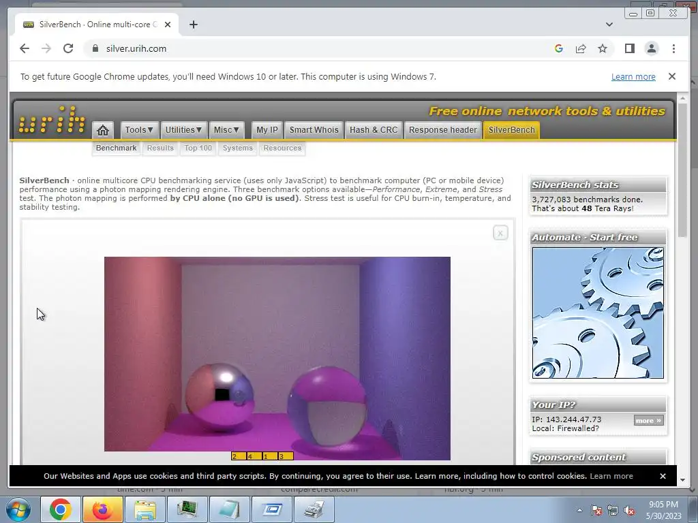Open Chrome from the taskbar
This screenshot has width=698, height=523.
[x=61, y=509]
